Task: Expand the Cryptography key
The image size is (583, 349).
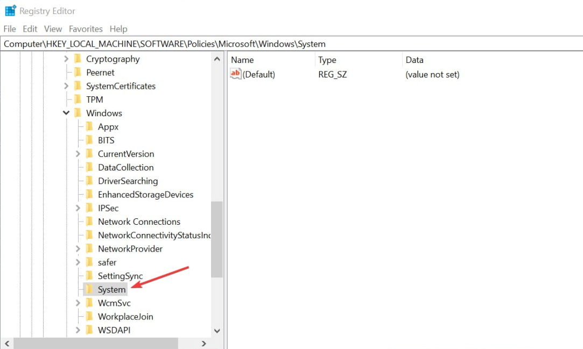Action: point(66,59)
